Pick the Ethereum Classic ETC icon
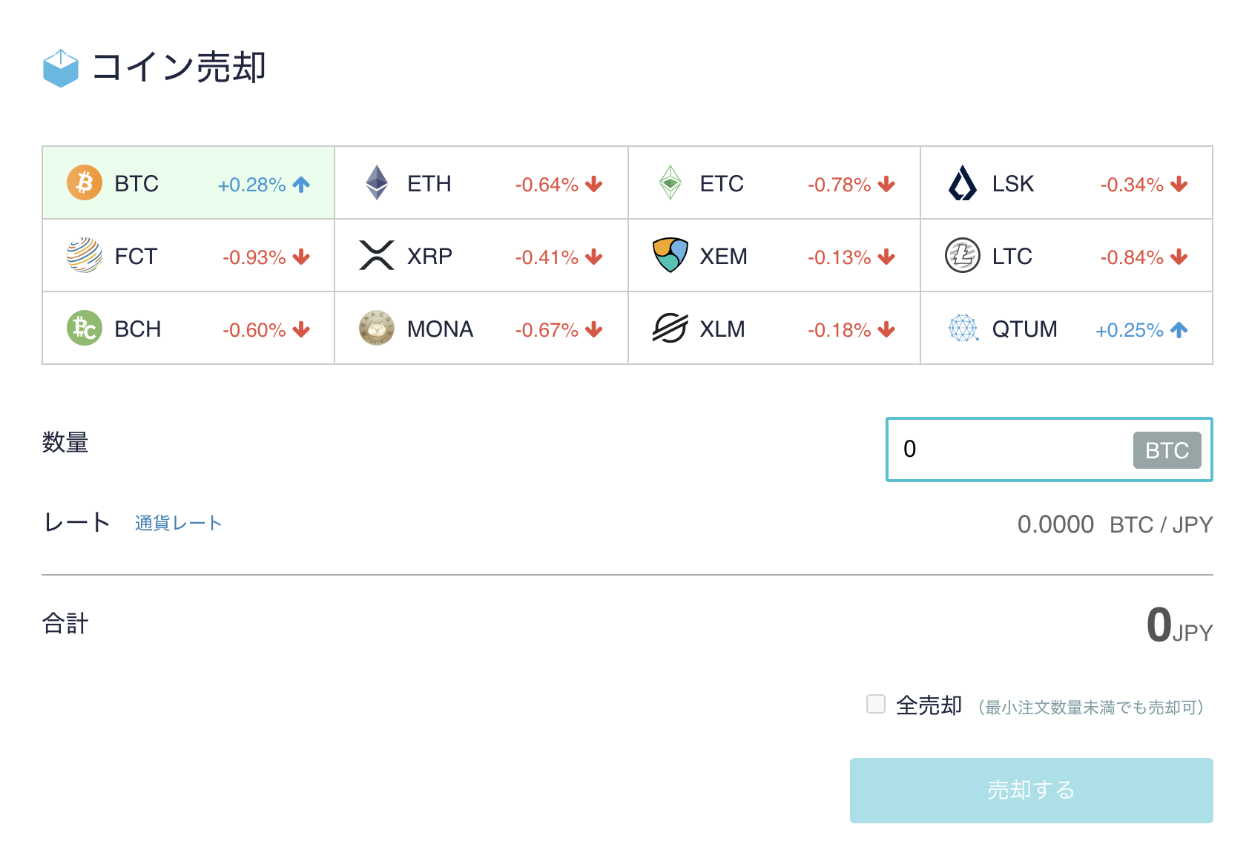This screenshot has width=1249, height=850. [670, 182]
